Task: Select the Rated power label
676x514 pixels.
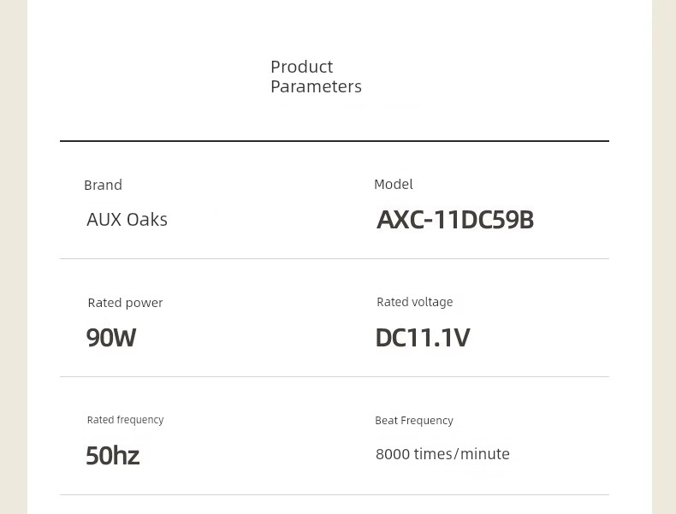Action: pos(125,303)
